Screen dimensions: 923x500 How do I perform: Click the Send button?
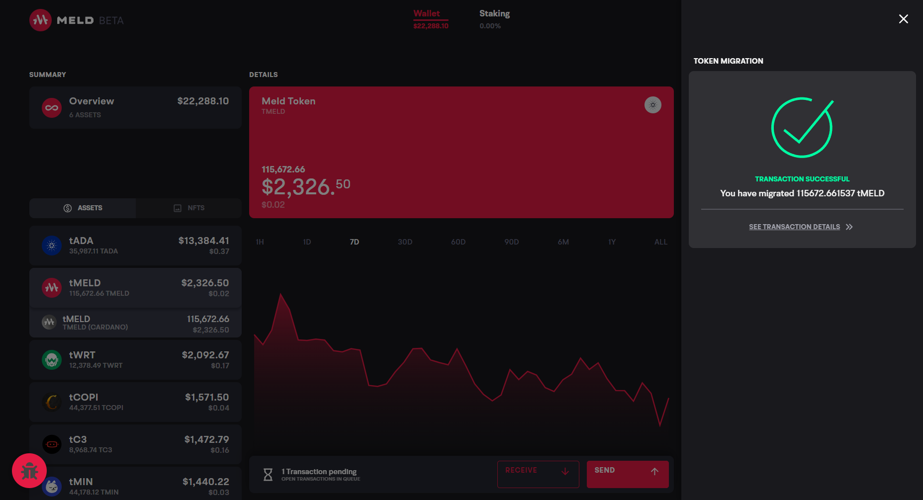coord(628,474)
